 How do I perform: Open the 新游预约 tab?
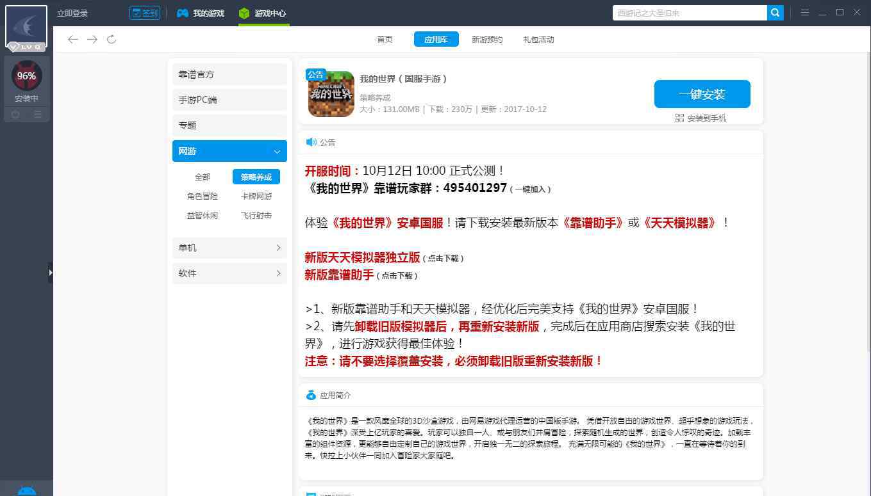pyautogui.click(x=487, y=40)
